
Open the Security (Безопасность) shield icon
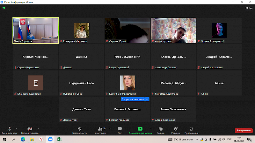tap(79, 129)
